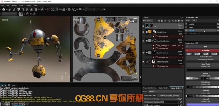This screenshot has width=219, height=106.
Task: Open the Plugins menu
Action: (x=29, y=5)
